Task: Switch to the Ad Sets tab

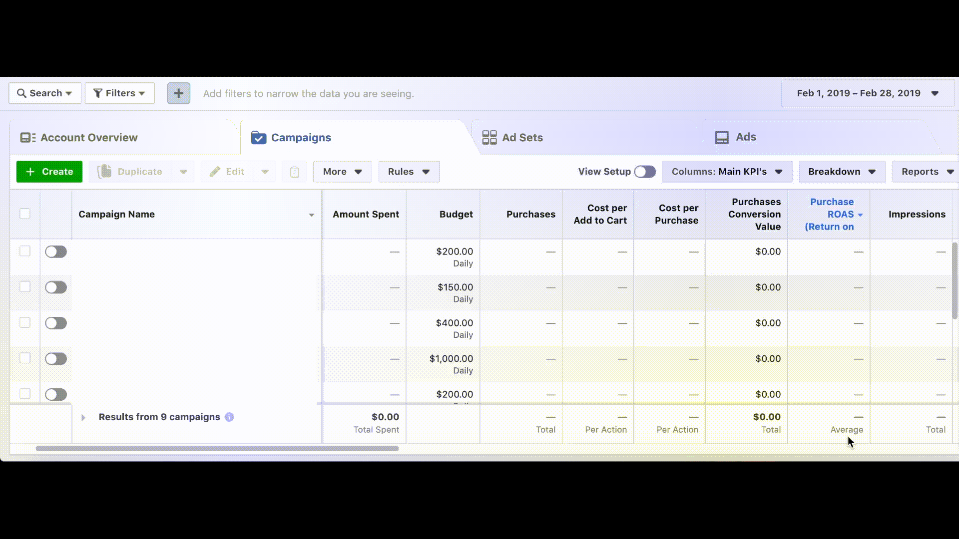Action: 522,138
